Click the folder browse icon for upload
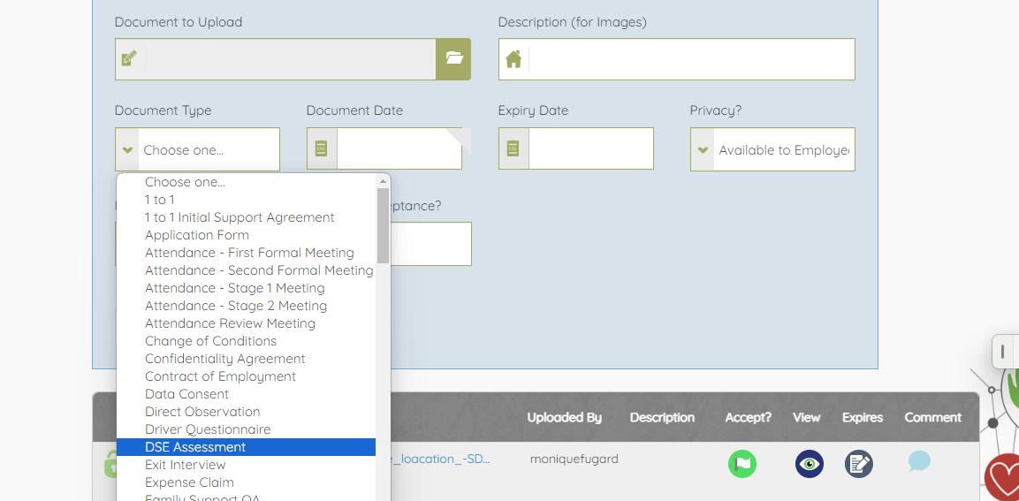Viewport: 1019px width, 501px height. pos(453,59)
